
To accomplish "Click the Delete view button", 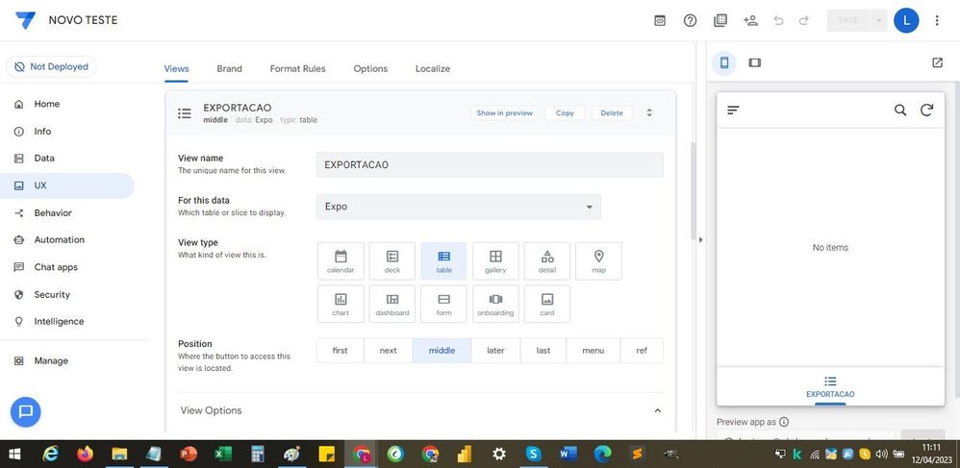I will [x=612, y=113].
